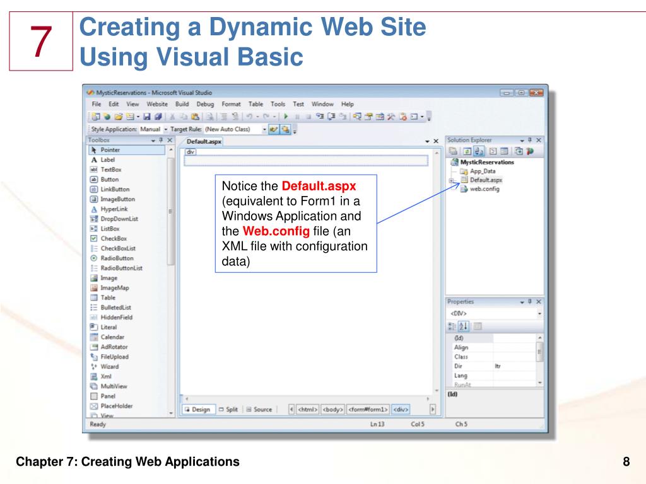Open the active documents dropdown arrow
The height and width of the screenshot is (484, 646).
point(427,142)
